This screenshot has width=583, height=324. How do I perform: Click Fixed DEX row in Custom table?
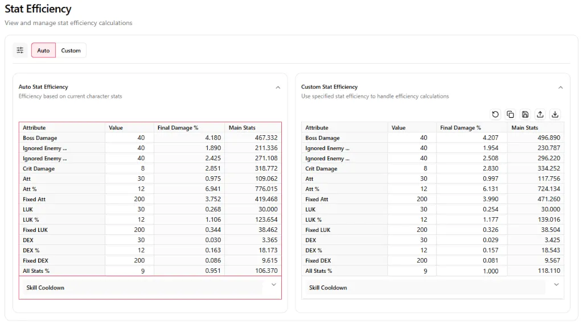pyautogui.click(x=433, y=261)
